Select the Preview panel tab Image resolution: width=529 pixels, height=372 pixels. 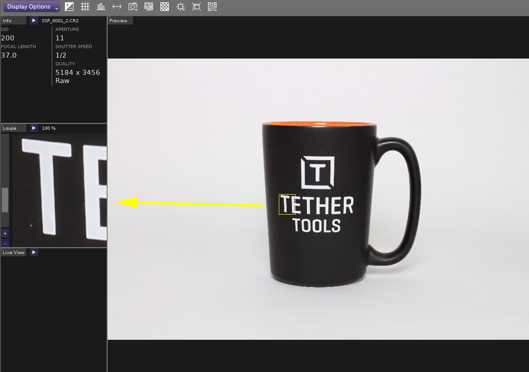tap(120, 20)
